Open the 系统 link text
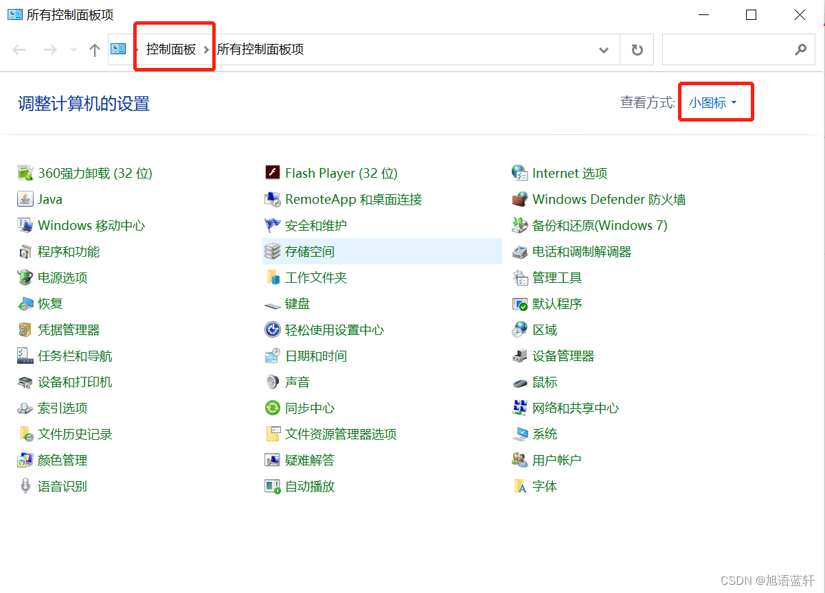825x593 pixels. click(x=545, y=434)
